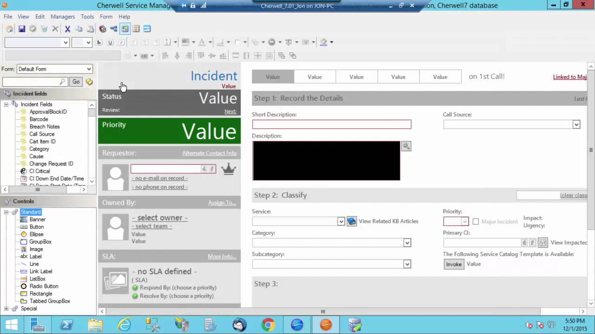Image resolution: width=595 pixels, height=334 pixels.
Task: Open the Edit menu
Action: pos(40,17)
